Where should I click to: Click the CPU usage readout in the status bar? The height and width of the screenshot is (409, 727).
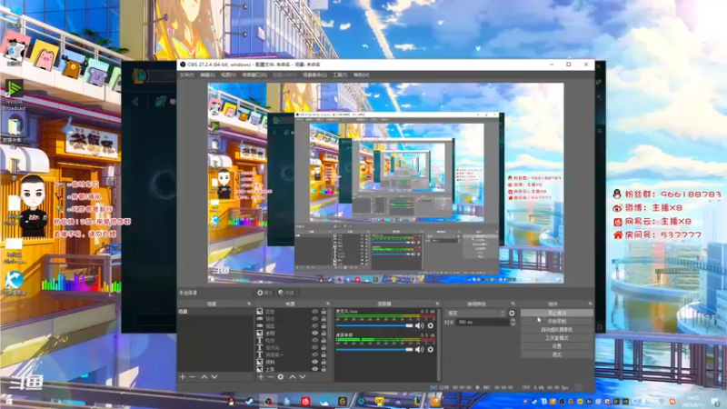tap(545, 387)
